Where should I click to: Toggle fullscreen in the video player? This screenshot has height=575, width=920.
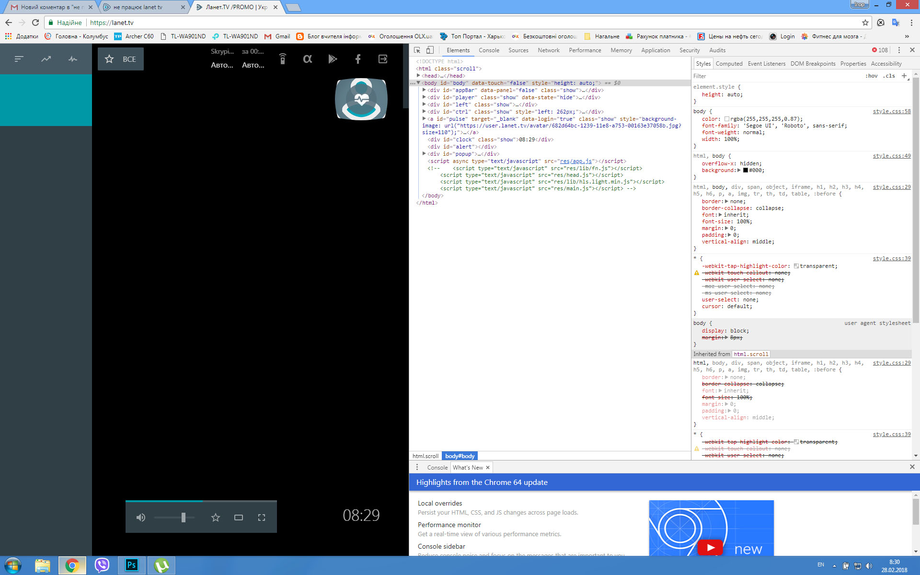[262, 517]
